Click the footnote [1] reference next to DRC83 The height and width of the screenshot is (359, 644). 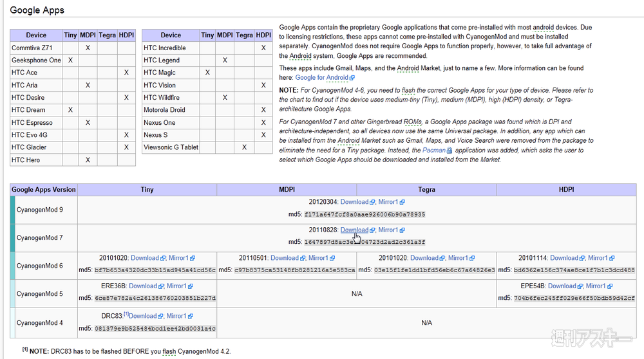(126, 315)
